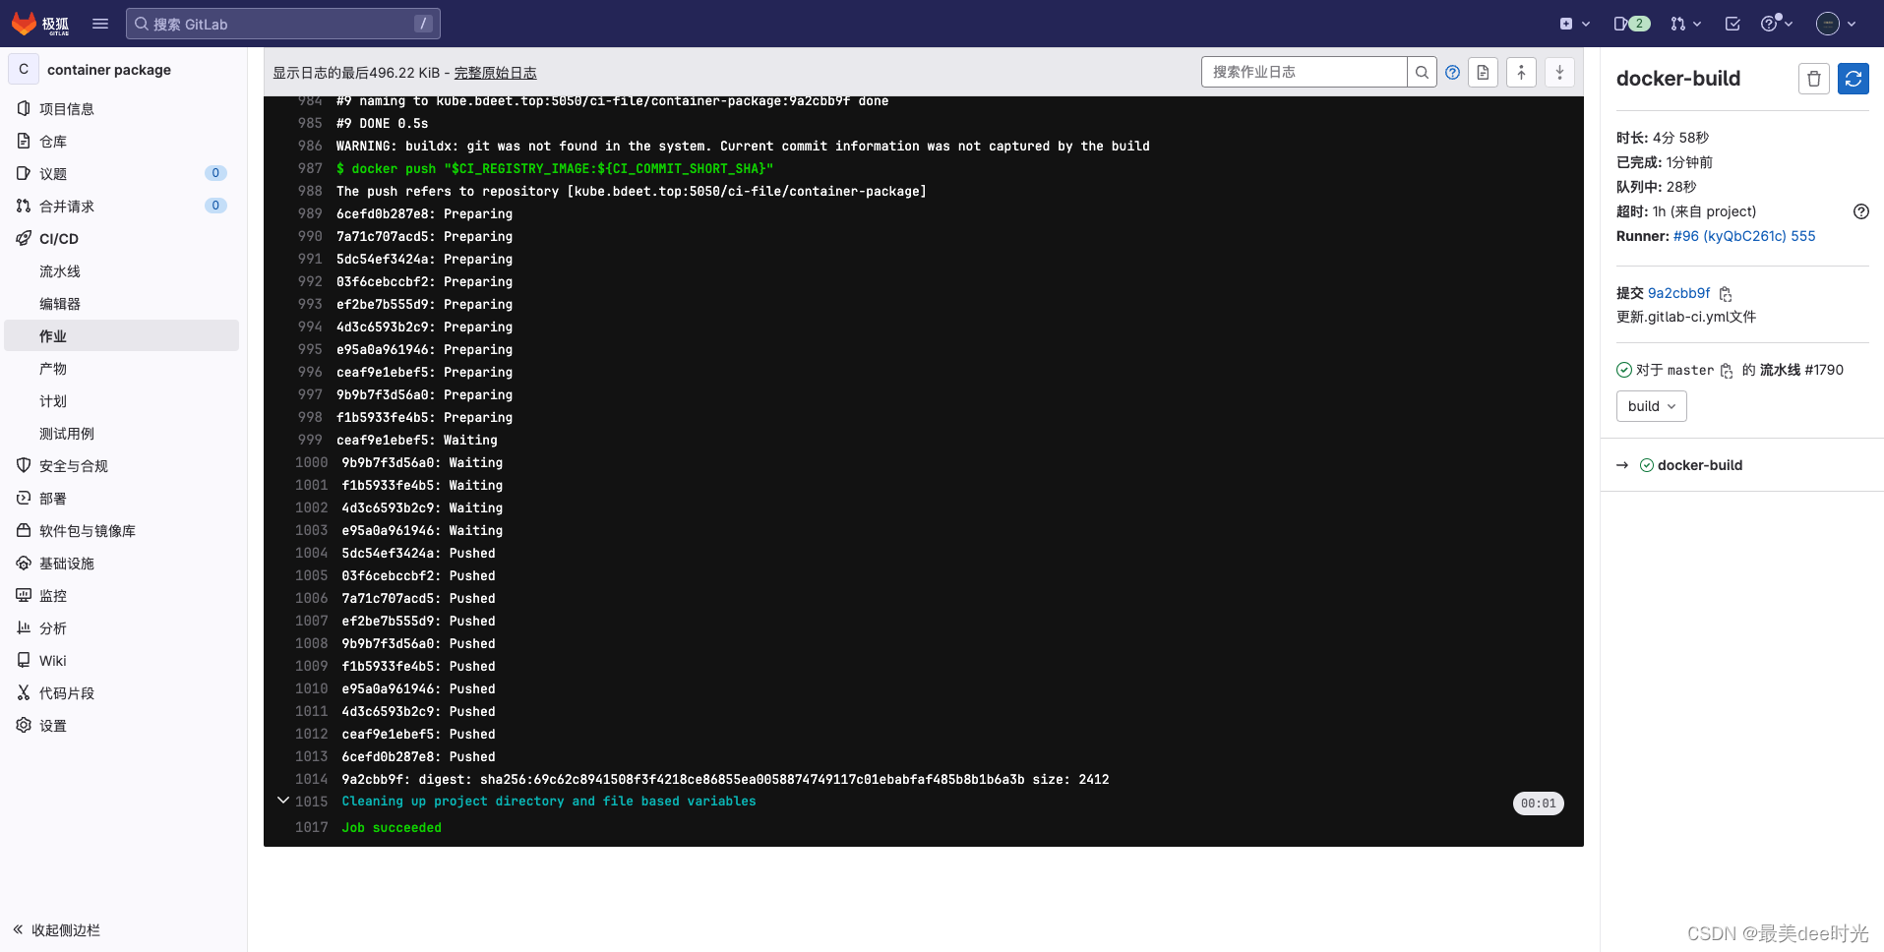Screen dimensions: 1884x952
Task: Open the user avatar menu
Action: point(1836,24)
